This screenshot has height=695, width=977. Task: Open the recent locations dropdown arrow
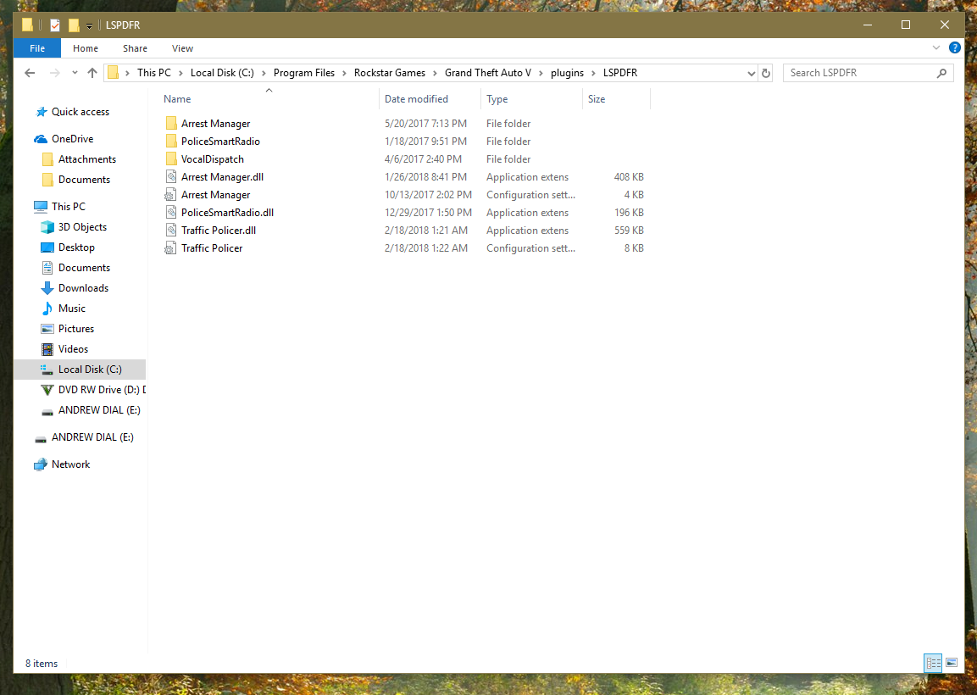point(75,73)
